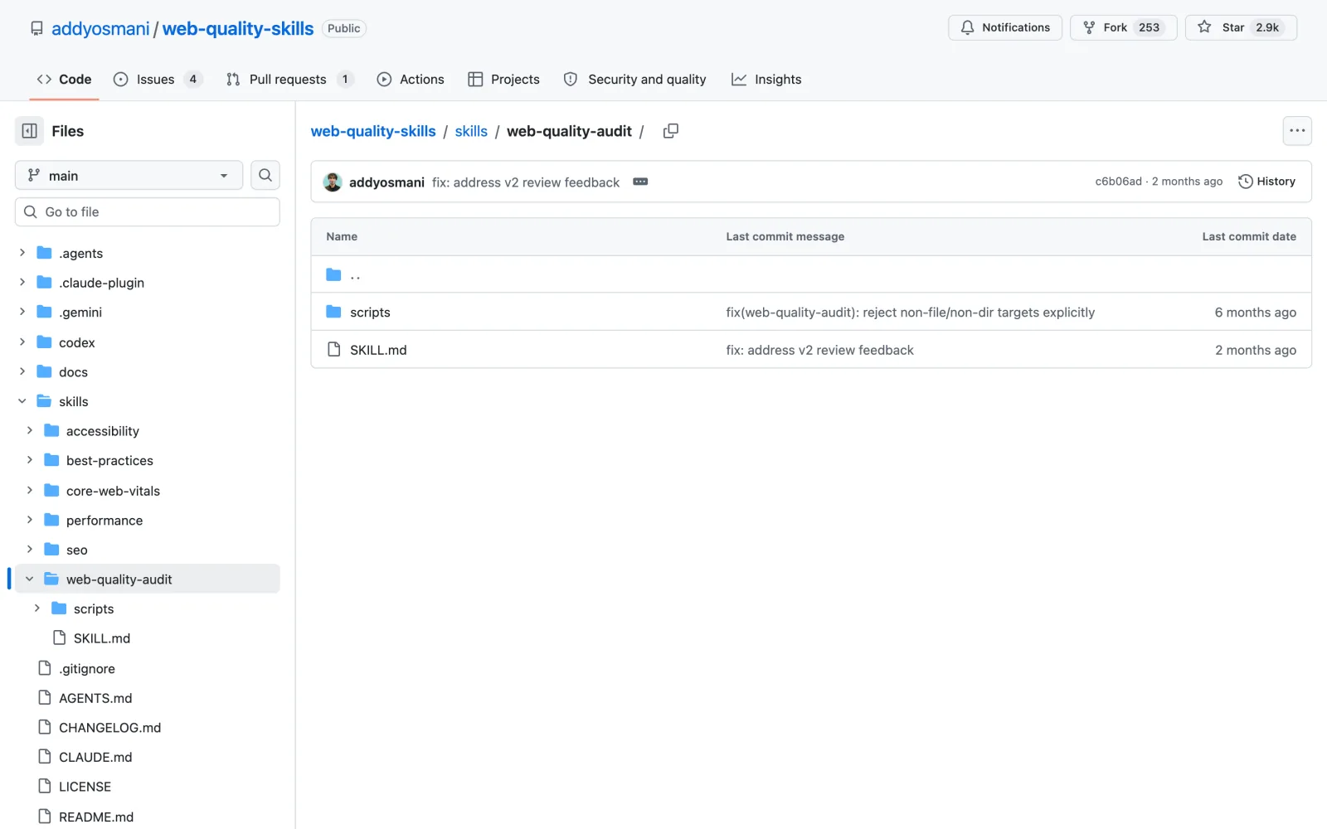
Task: Click the addyosmani avatar image
Action: tap(333, 182)
